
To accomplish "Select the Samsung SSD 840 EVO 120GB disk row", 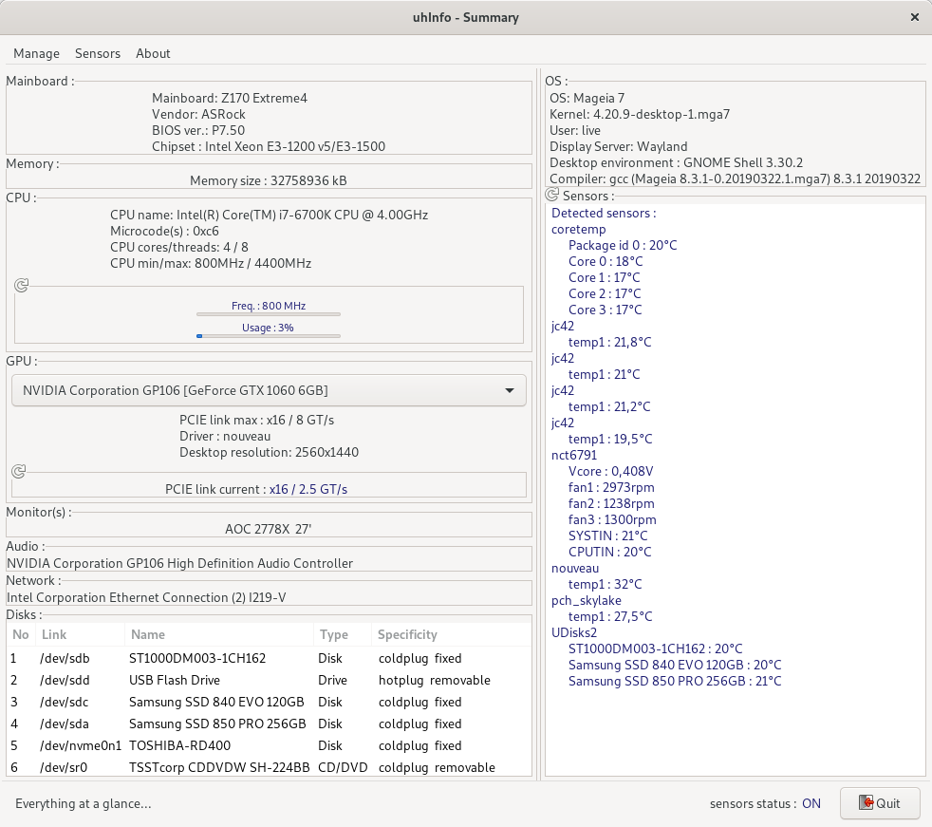I will coord(269,703).
